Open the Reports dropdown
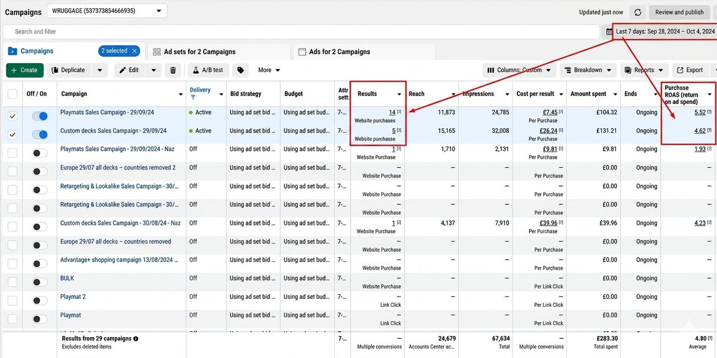 (644, 70)
